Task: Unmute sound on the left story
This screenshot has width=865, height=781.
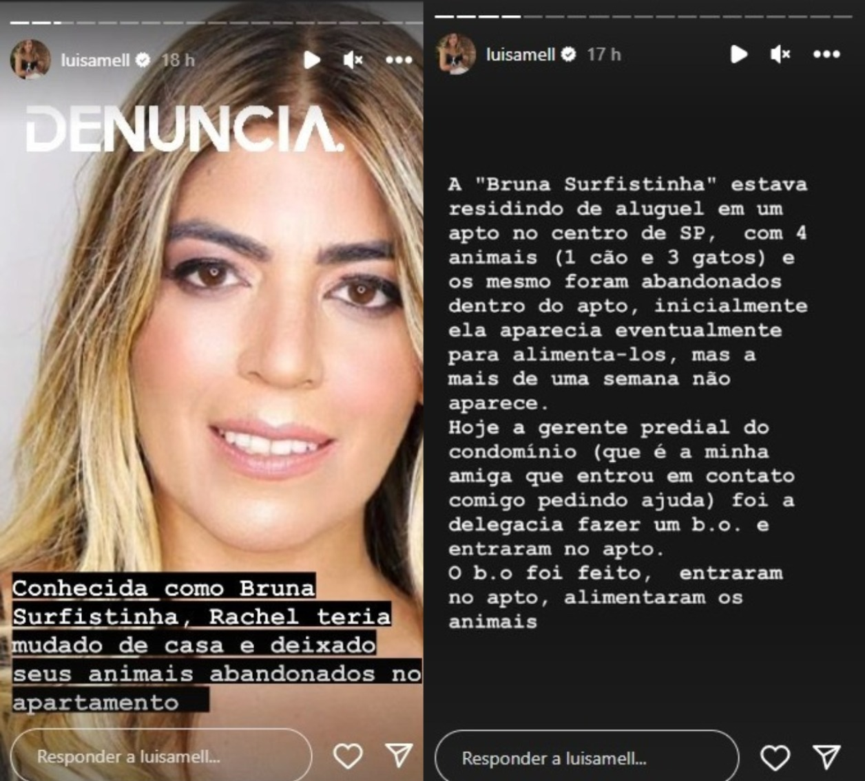Action: pyautogui.click(x=353, y=61)
